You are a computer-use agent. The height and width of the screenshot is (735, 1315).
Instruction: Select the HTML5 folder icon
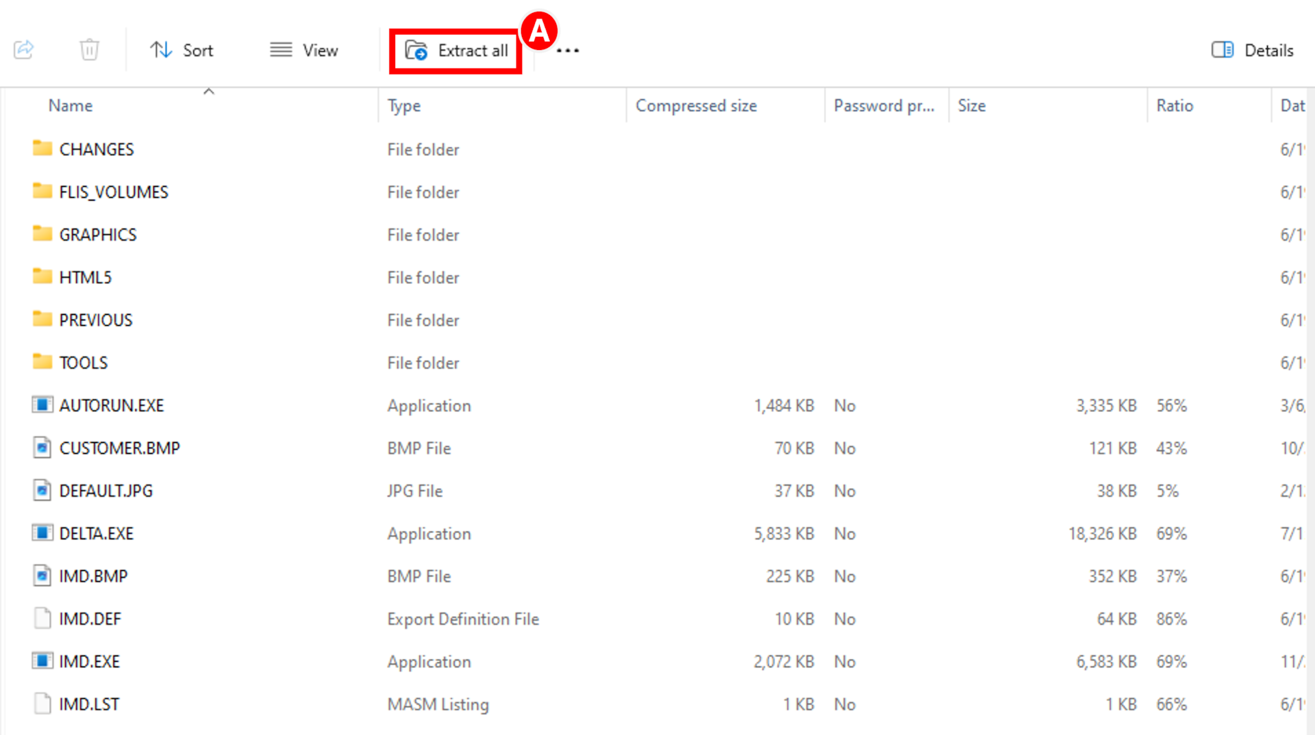coord(42,276)
